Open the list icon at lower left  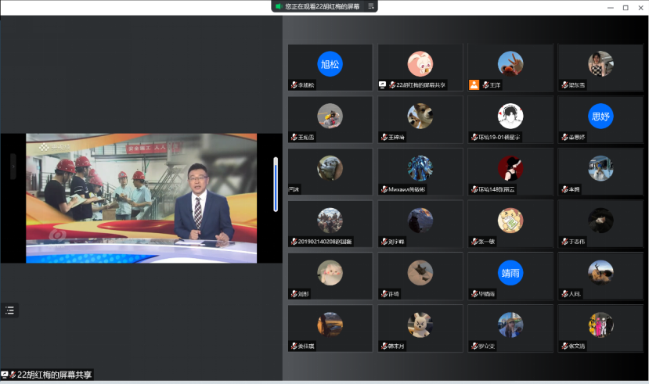[9, 310]
